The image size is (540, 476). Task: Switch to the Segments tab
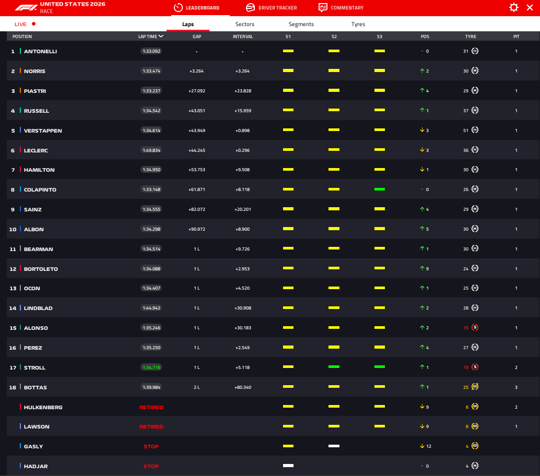(x=301, y=24)
